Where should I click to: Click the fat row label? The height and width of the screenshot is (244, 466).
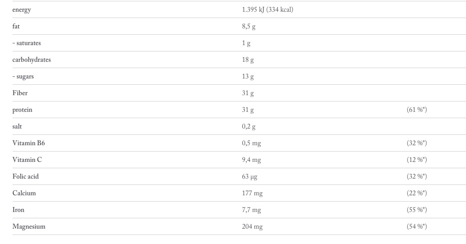tap(16, 26)
